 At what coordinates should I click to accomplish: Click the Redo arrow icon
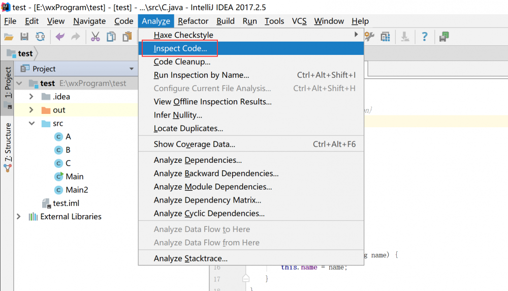click(76, 37)
